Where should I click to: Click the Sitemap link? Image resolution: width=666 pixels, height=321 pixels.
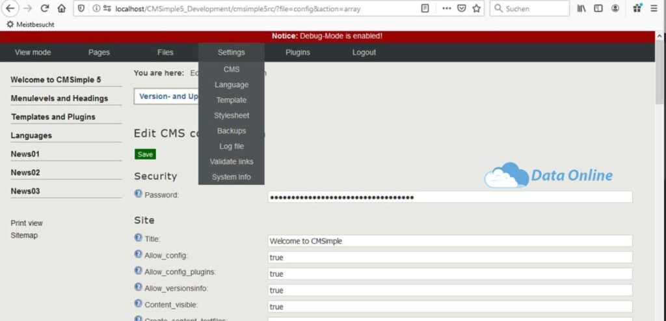coord(24,235)
